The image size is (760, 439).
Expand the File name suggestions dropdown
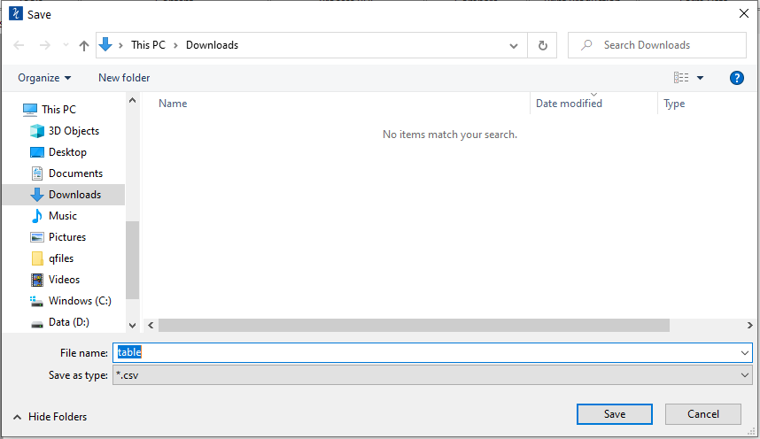point(744,353)
